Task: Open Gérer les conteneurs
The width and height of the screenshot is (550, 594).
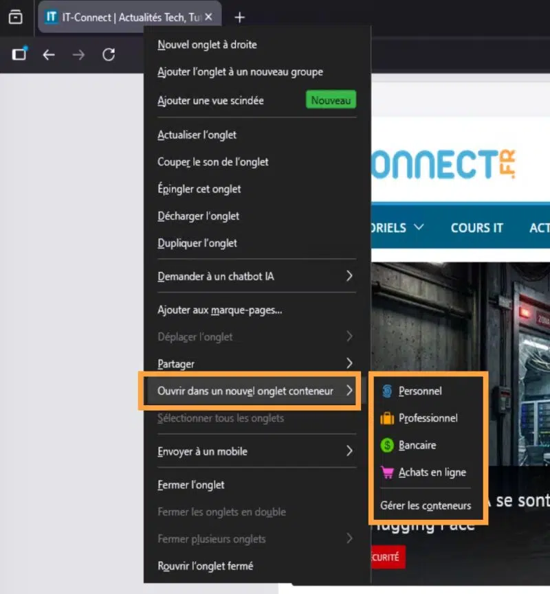Action: (426, 505)
